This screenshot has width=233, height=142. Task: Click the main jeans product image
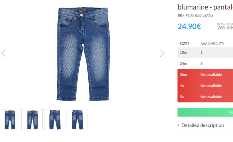point(83,54)
